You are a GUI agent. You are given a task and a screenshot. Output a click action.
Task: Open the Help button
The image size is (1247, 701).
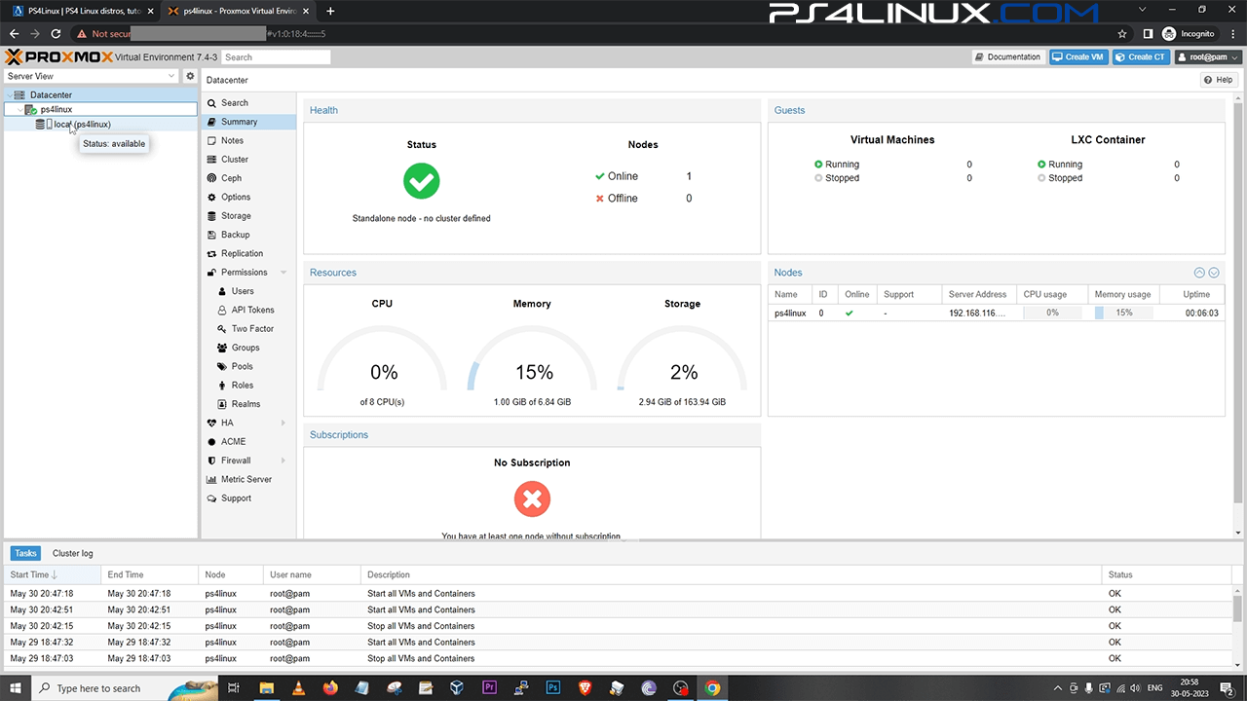(x=1219, y=80)
